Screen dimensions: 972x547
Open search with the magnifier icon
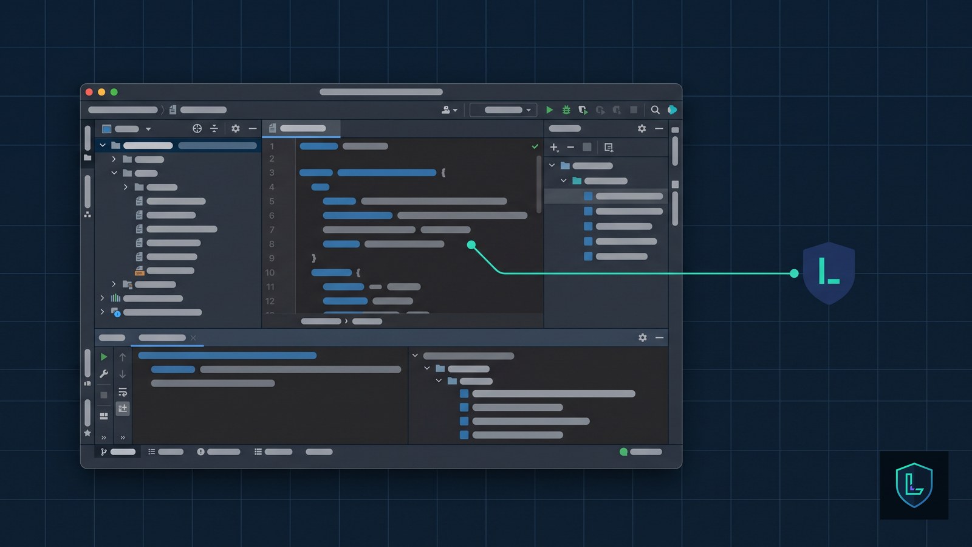pos(655,110)
